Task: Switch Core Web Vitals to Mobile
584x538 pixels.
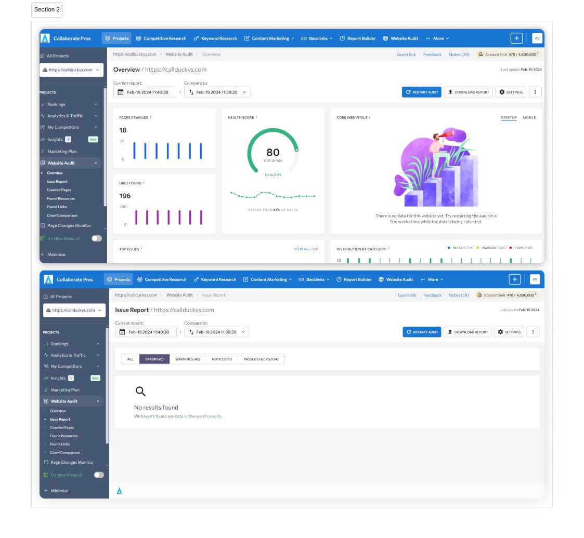Action: (529, 118)
